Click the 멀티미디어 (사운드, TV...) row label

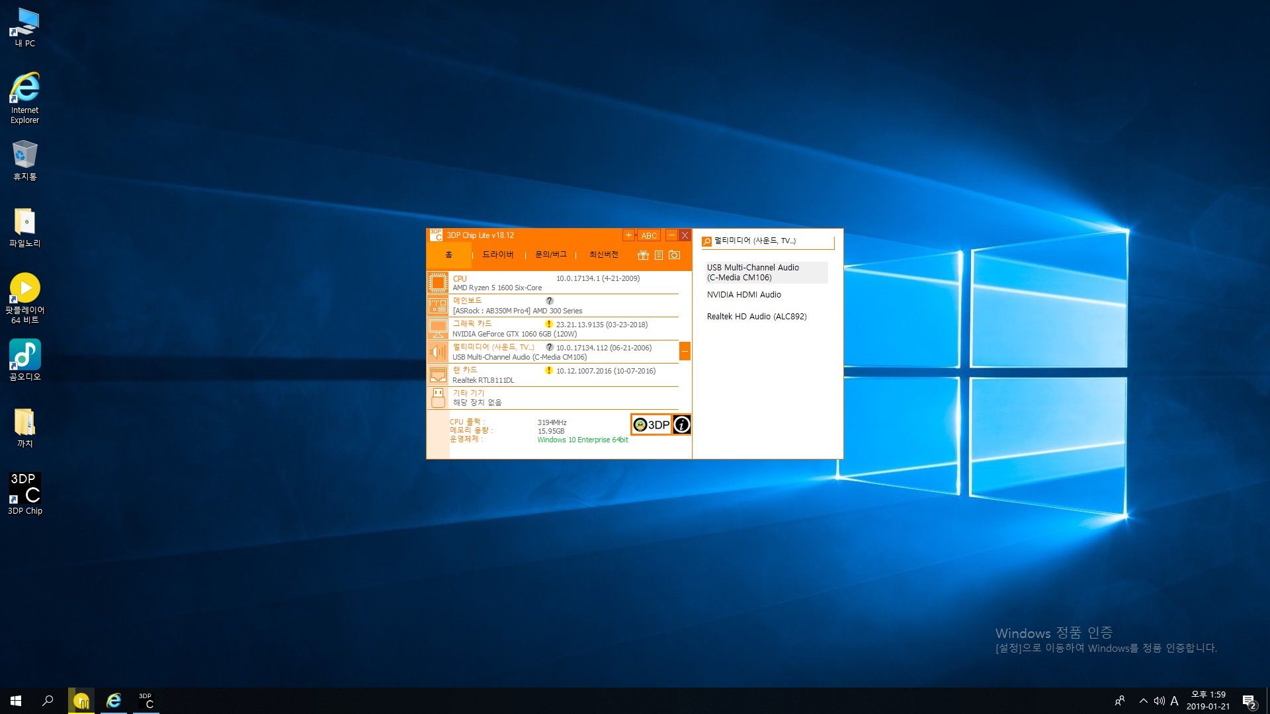pyautogui.click(x=493, y=347)
